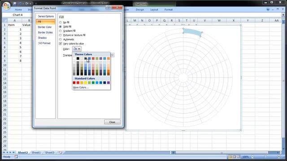Pick the green standard color swatch
Screen dimensions: 287x161
[x=93, y=83]
